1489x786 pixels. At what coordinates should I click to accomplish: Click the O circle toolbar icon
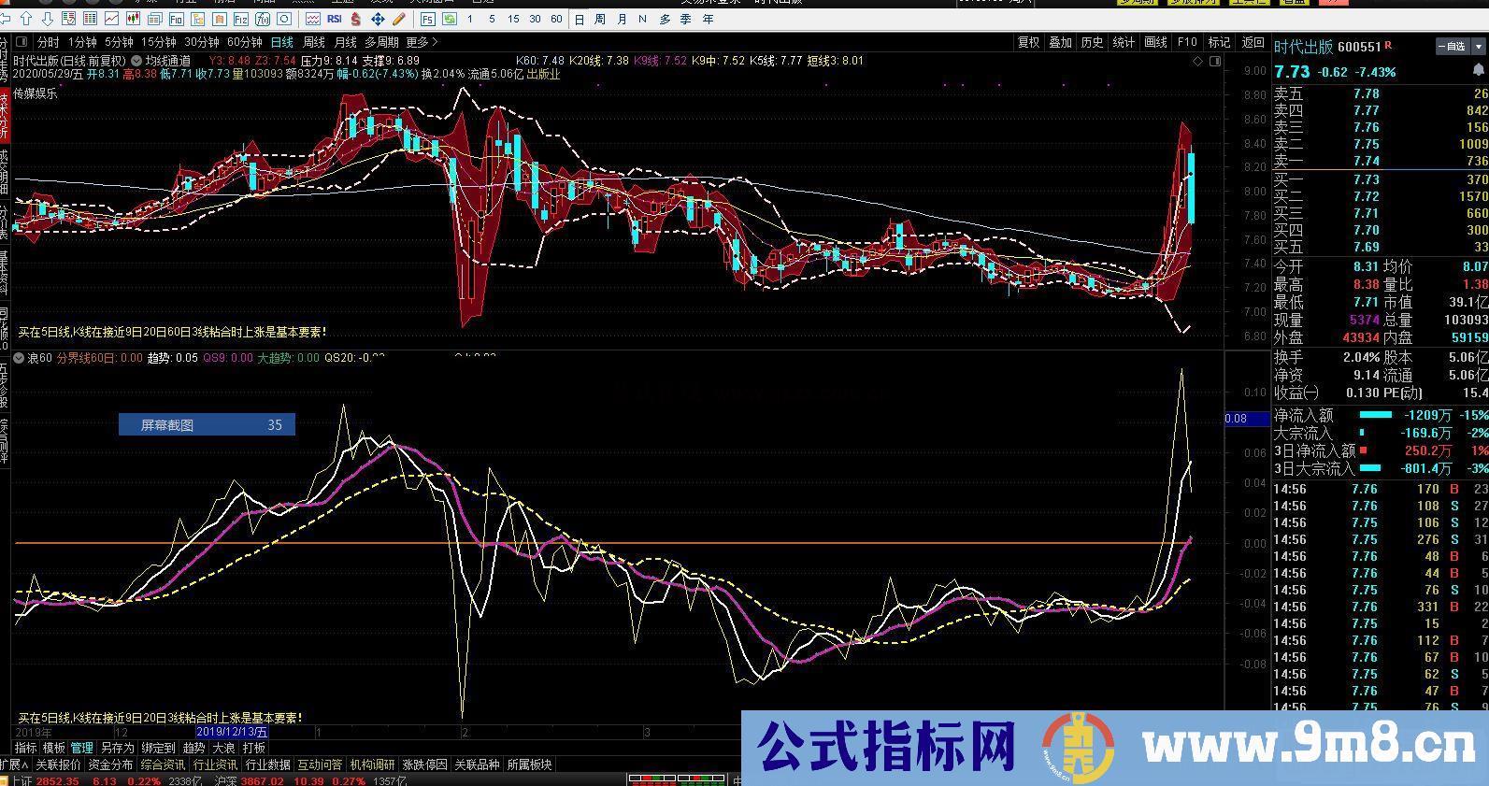[x=283, y=19]
